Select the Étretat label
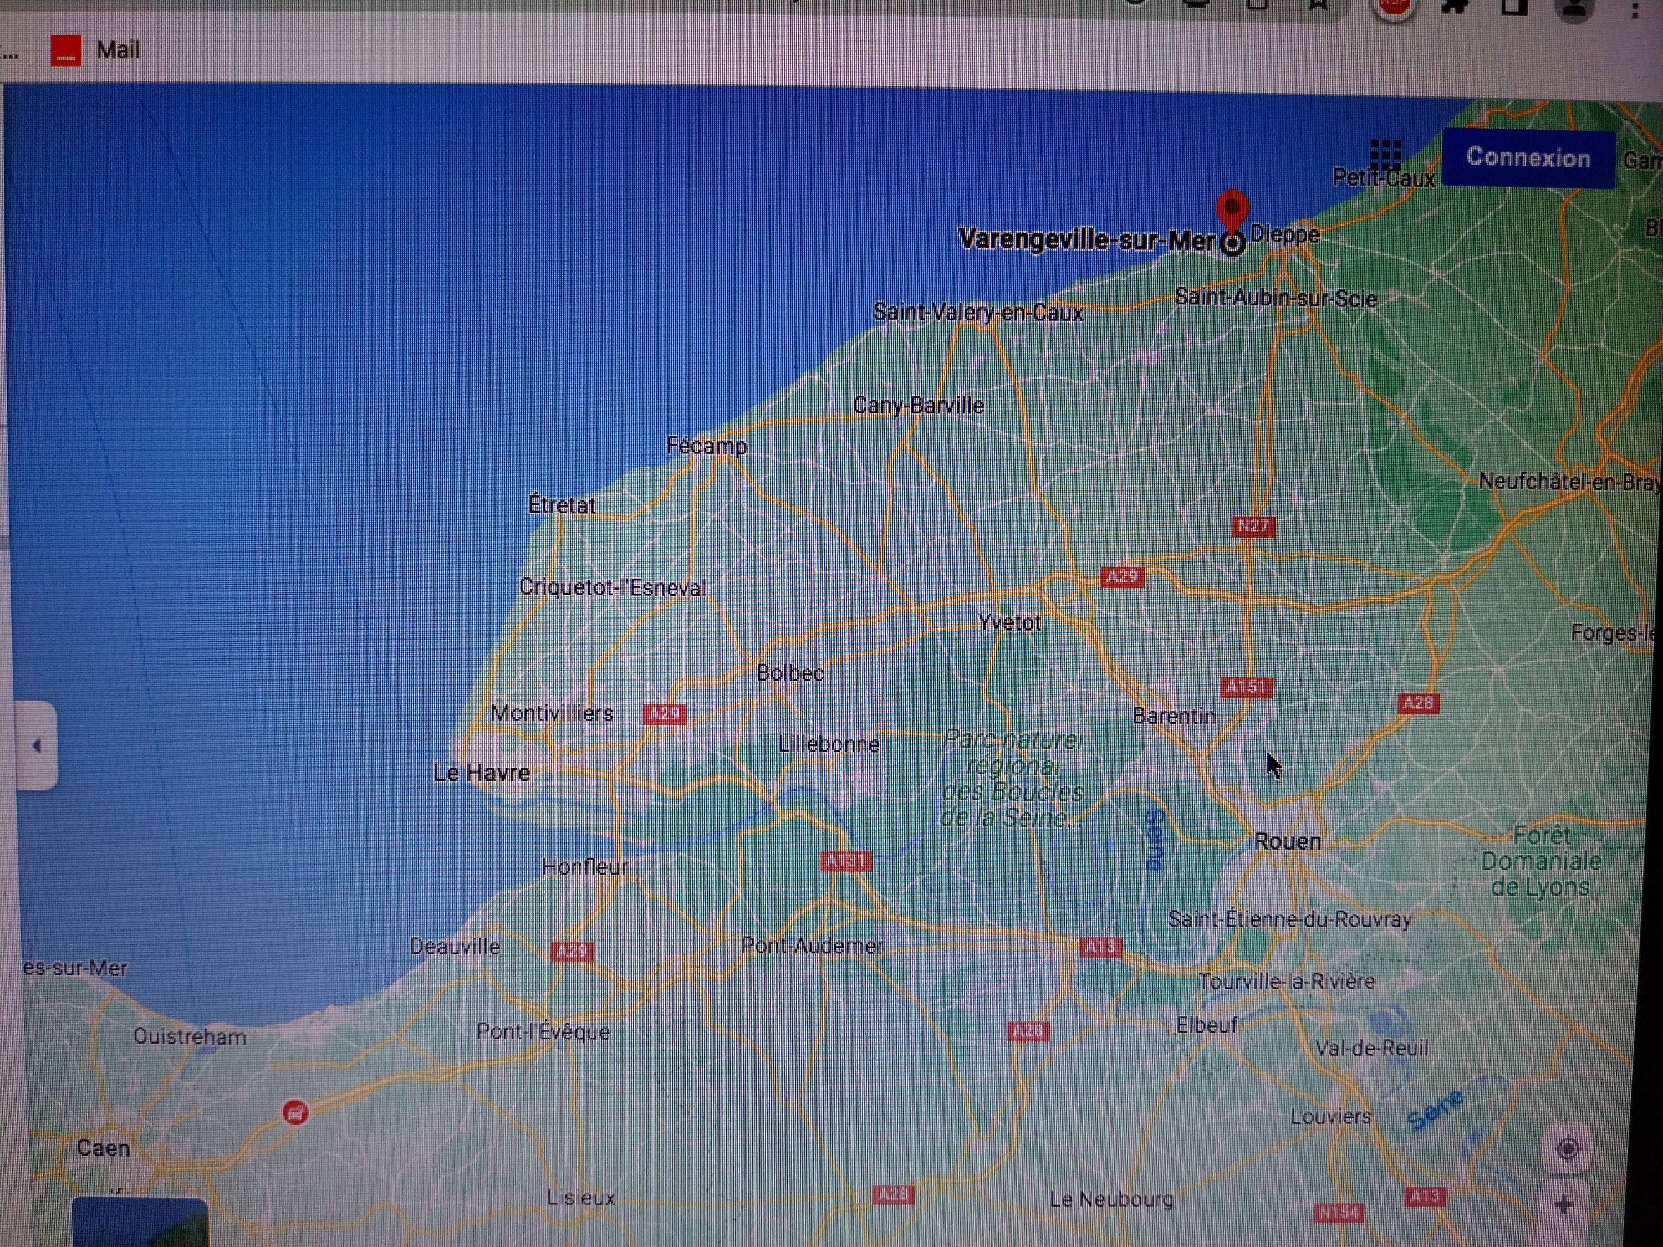 [562, 504]
